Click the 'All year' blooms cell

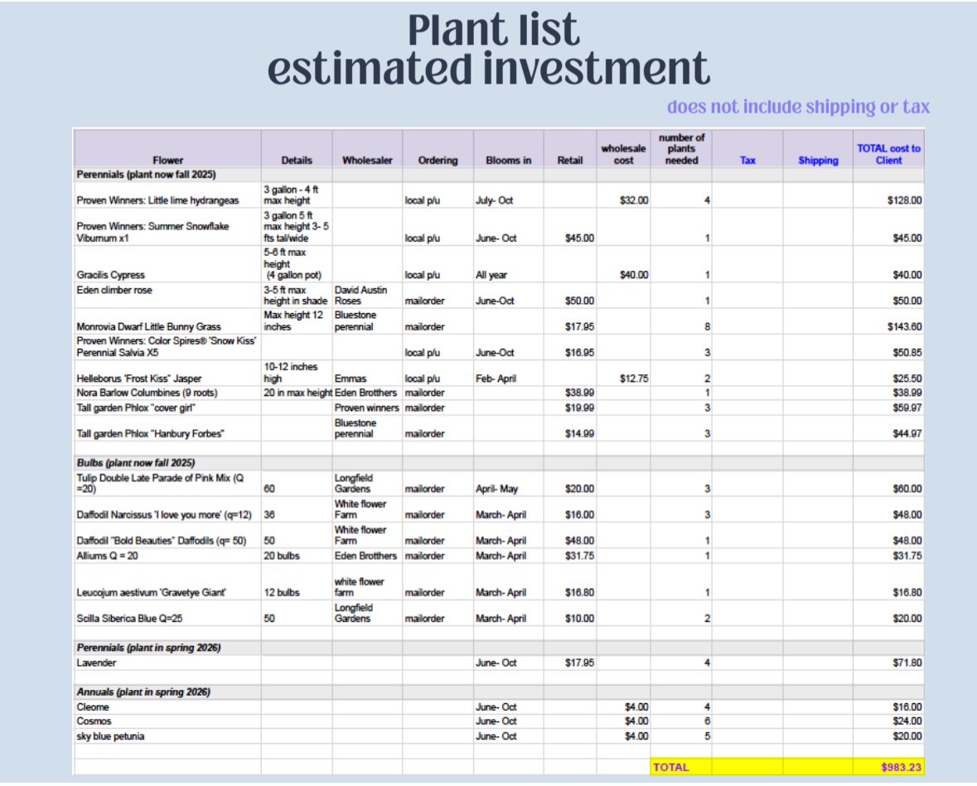click(509, 264)
